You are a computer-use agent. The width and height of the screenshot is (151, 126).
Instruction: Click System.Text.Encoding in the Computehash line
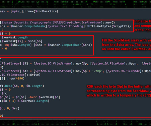coord(65,26)
